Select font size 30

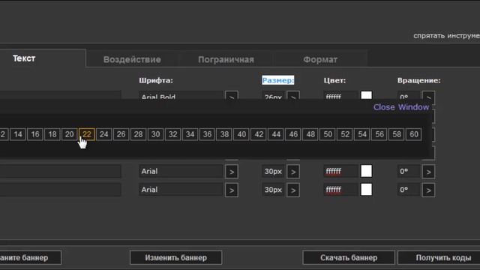155,134
